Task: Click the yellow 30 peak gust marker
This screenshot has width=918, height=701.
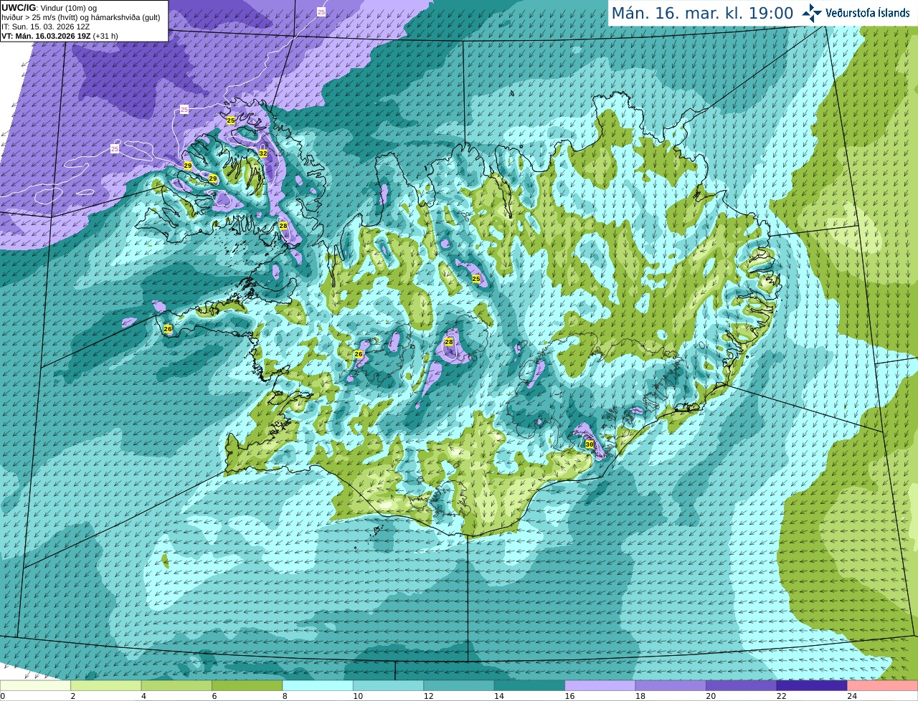Action: click(x=590, y=444)
